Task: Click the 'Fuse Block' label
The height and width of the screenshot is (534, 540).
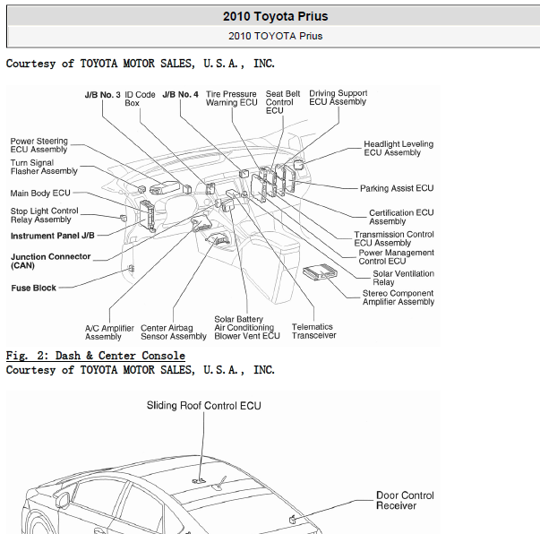Action: click(x=33, y=288)
